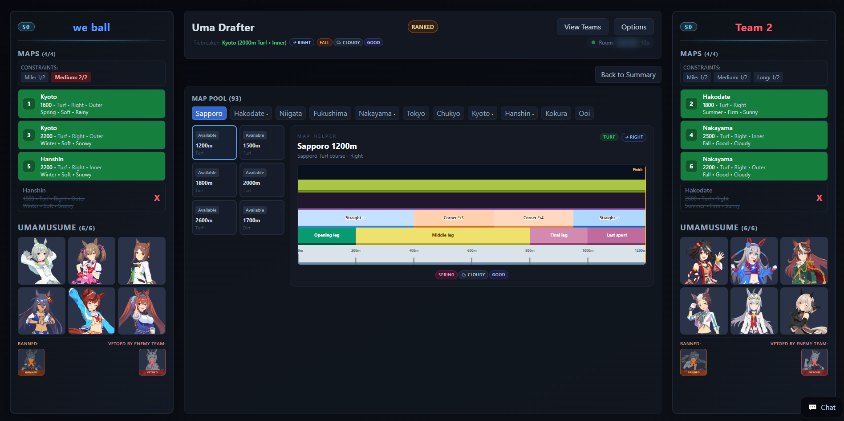
Task: Open the Fukushima map pool tab
Action: coord(330,113)
